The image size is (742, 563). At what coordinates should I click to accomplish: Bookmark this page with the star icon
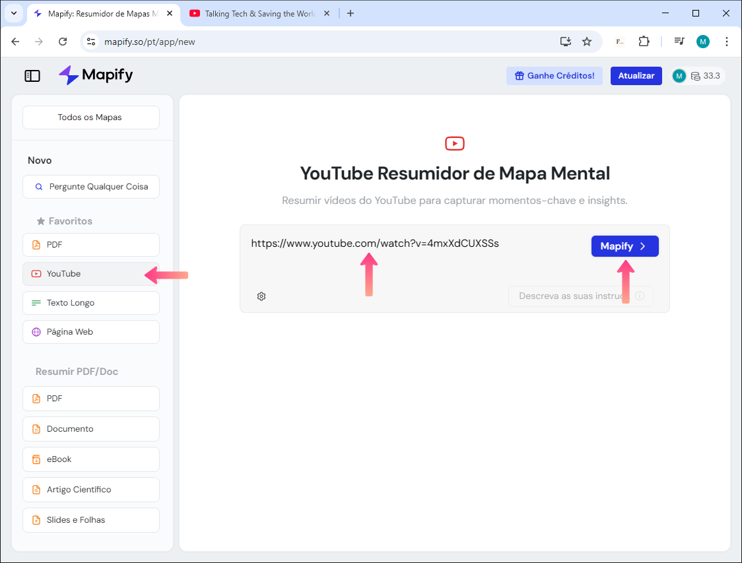587,42
